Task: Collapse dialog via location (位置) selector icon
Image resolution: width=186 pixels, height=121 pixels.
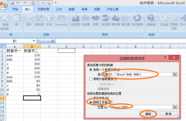Action: [x=175, y=107]
